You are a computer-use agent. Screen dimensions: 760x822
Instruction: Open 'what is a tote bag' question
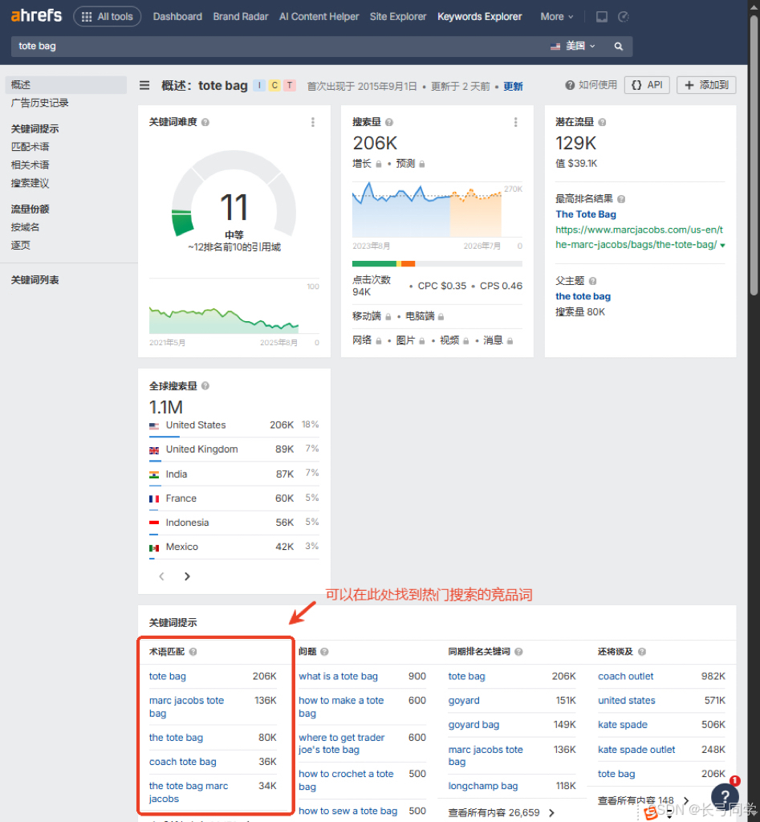coord(338,676)
